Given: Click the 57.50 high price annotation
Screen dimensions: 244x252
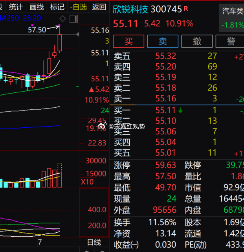Looking at the screenshot, I should (37, 30).
